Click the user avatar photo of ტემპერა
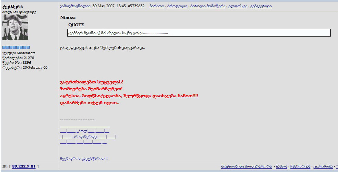The width and height of the screenshot is (338, 172). pyautogui.click(x=15, y=27)
